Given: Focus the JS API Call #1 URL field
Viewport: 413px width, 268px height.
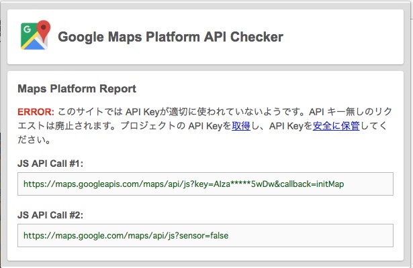Looking at the screenshot, I should coord(205,184).
